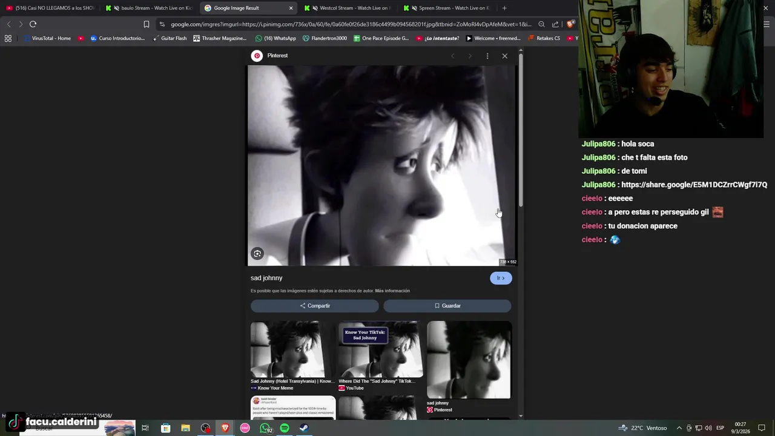Close the Google Image Result tab
This screenshot has height=436, width=775.
(291, 8)
